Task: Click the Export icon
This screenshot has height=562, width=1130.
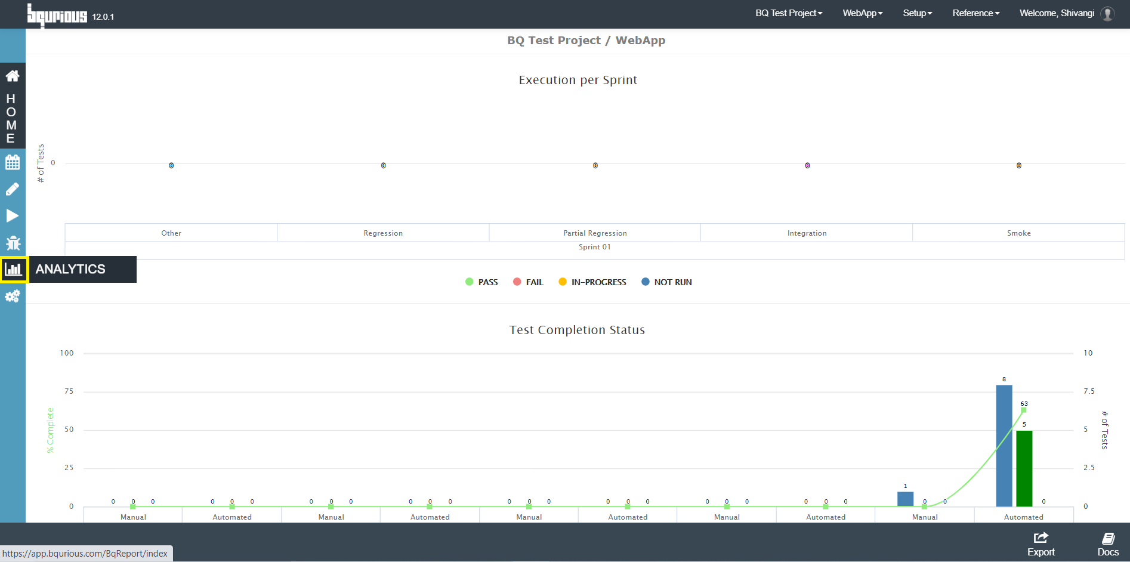Action: point(1041,544)
